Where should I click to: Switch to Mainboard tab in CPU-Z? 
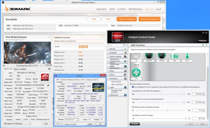(x=70, y=80)
